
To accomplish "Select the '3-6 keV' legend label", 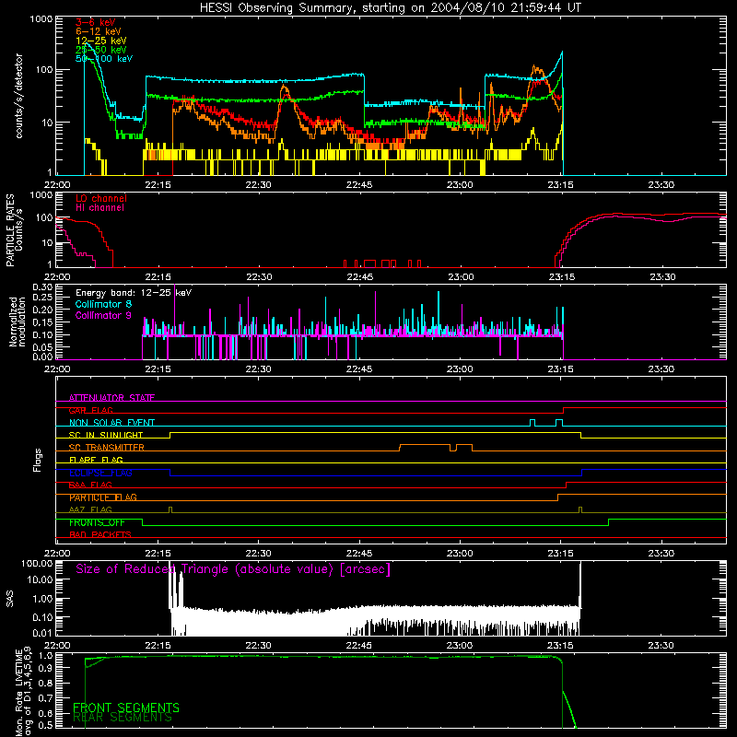I will (95, 22).
